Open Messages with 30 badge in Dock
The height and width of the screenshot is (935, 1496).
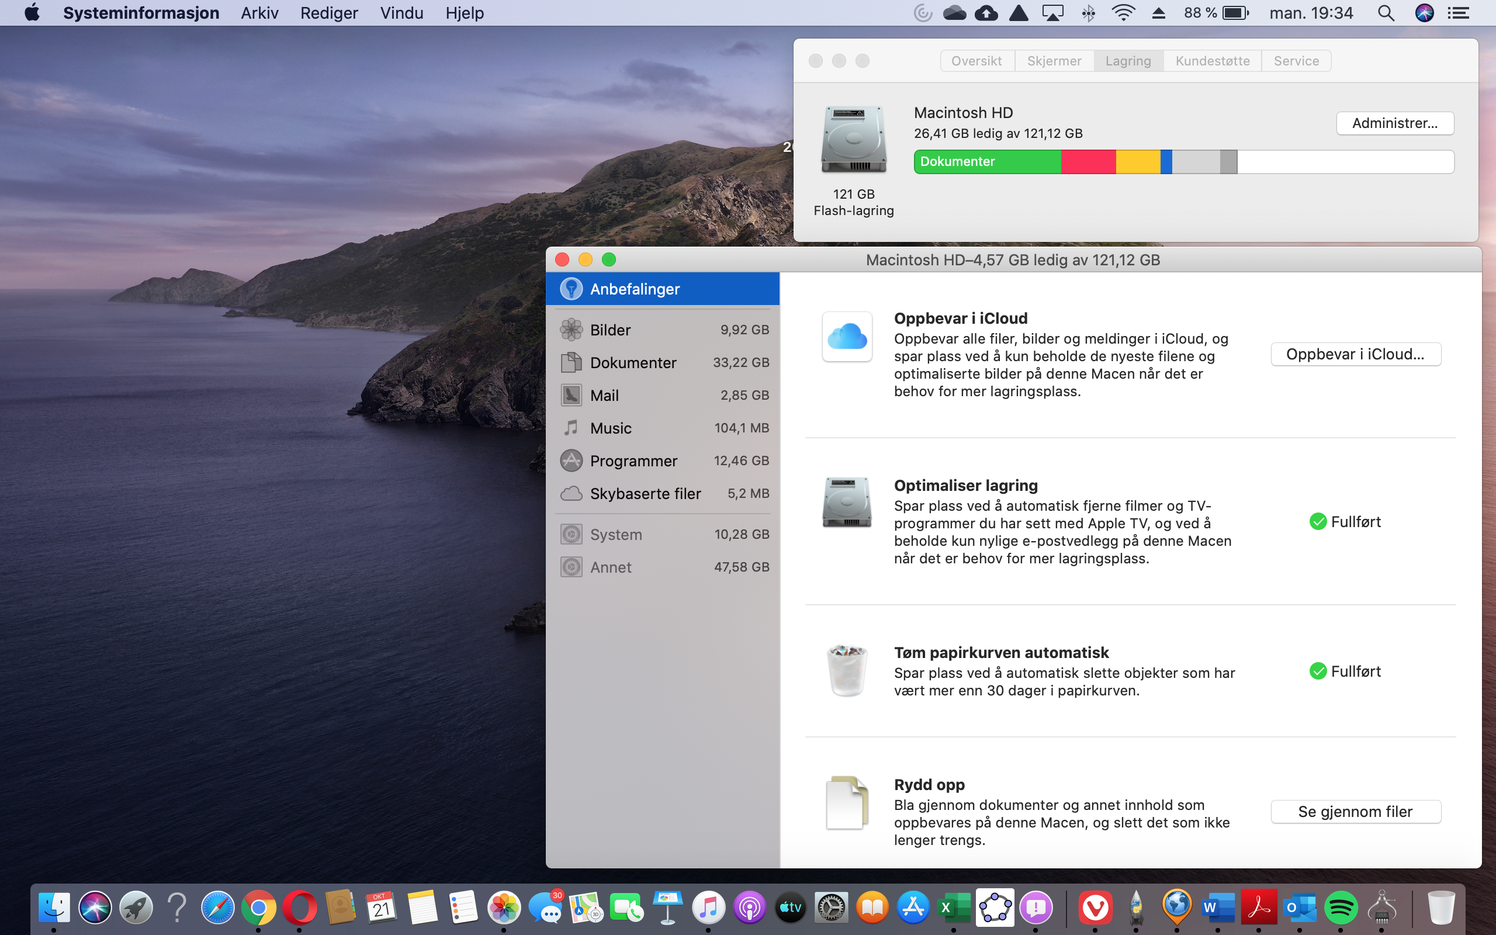[545, 908]
